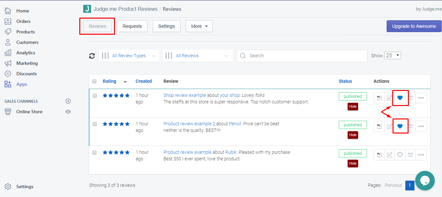
Task: Sort reviews by Created column
Action: pos(144,81)
